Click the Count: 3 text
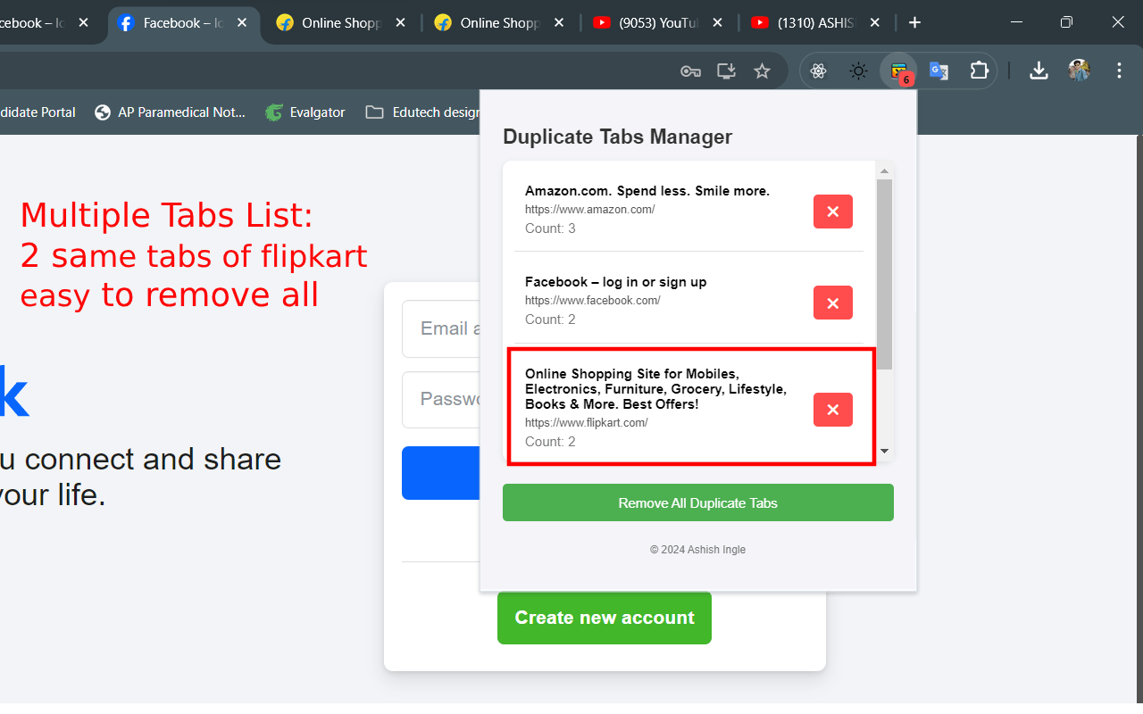The width and height of the screenshot is (1143, 714). (550, 228)
